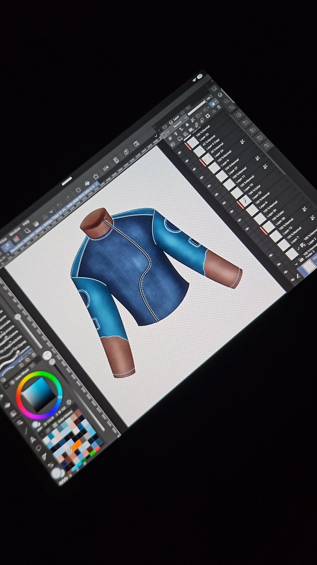Collapse Folder 2 with its chevron
The width and height of the screenshot is (317, 565).
[295, 264]
